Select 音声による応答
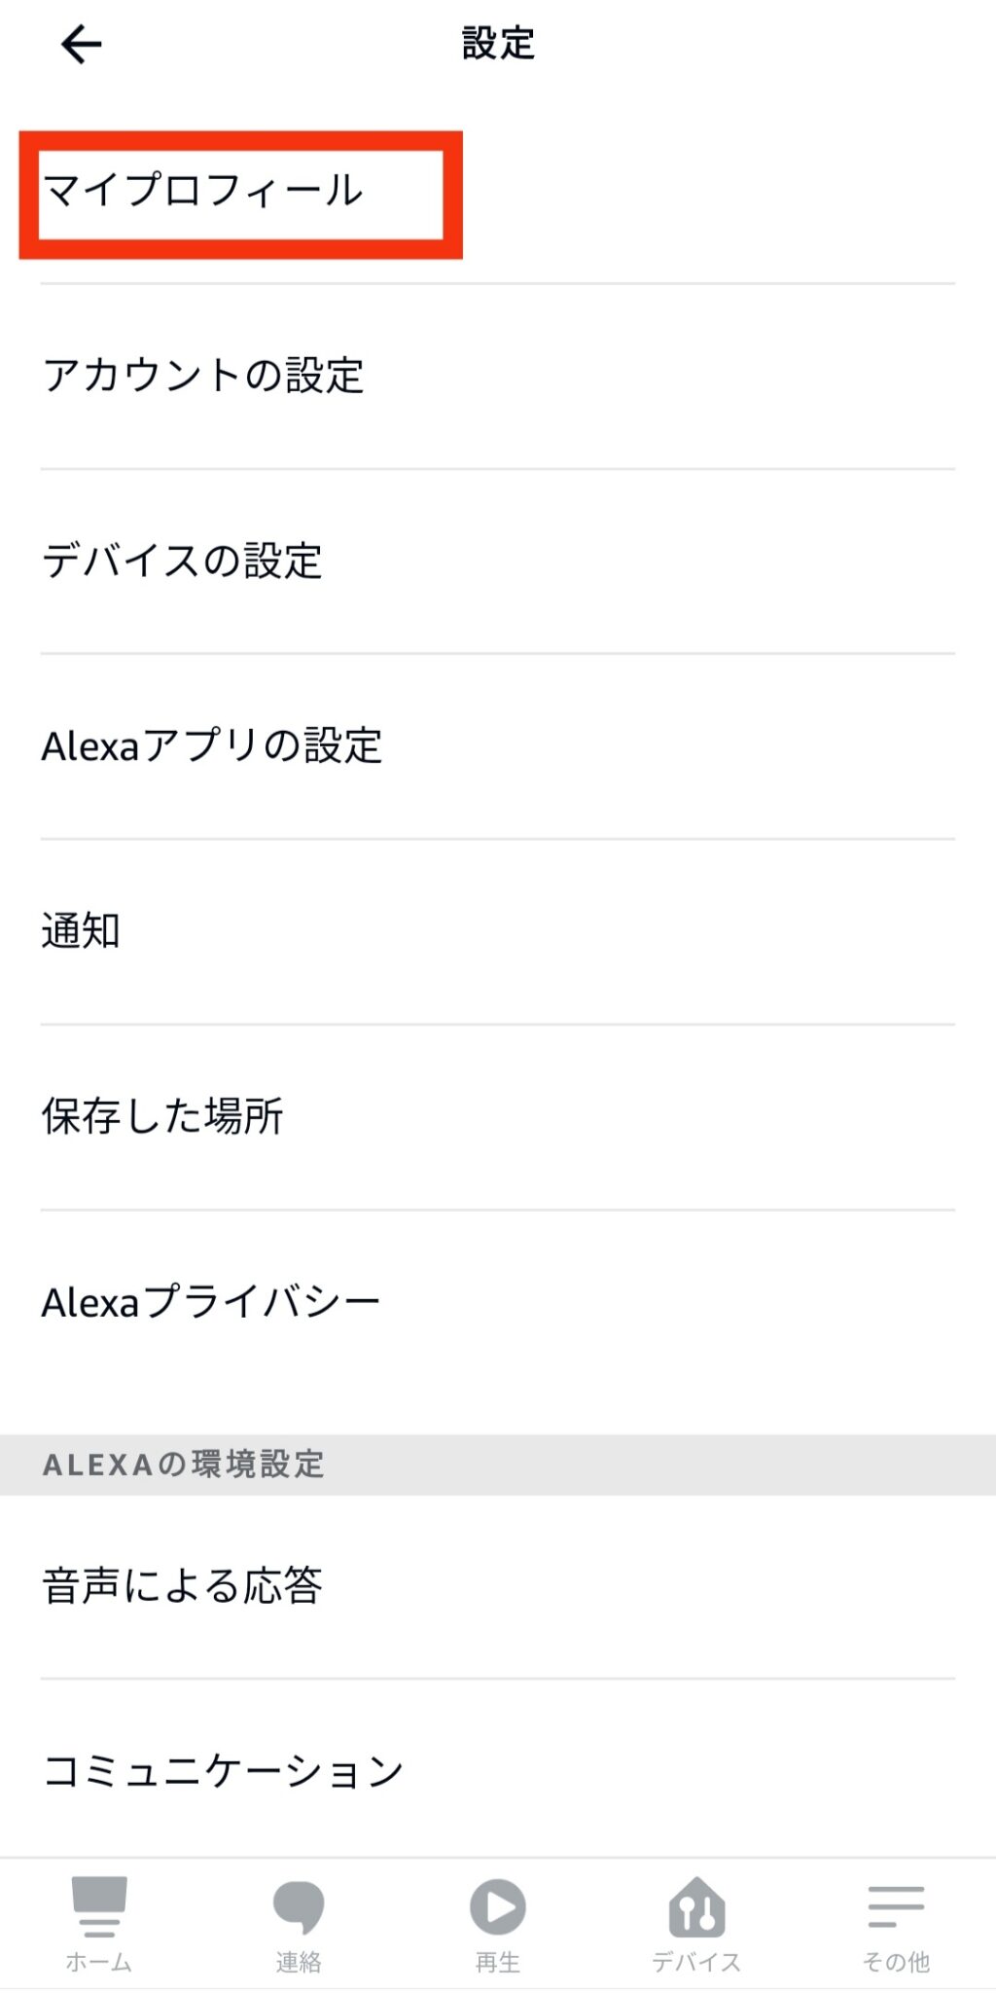This screenshot has width=996, height=1993. tap(498, 1586)
